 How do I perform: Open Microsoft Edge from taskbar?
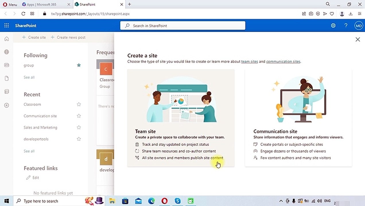pyautogui.click(x=152, y=201)
